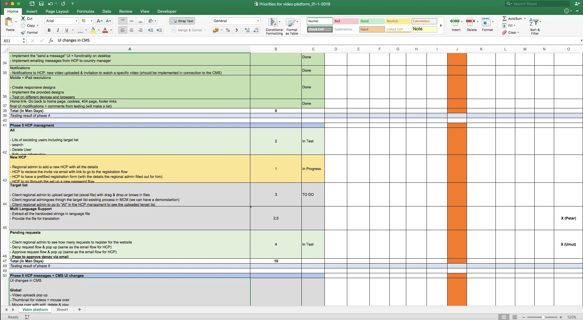Apply percent style format
Image resolution: width=583 pixels, height=320 pixels.
[228, 30]
